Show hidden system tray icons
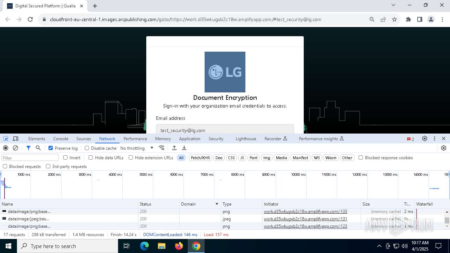The image size is (450, 253). tap(379, 246)
